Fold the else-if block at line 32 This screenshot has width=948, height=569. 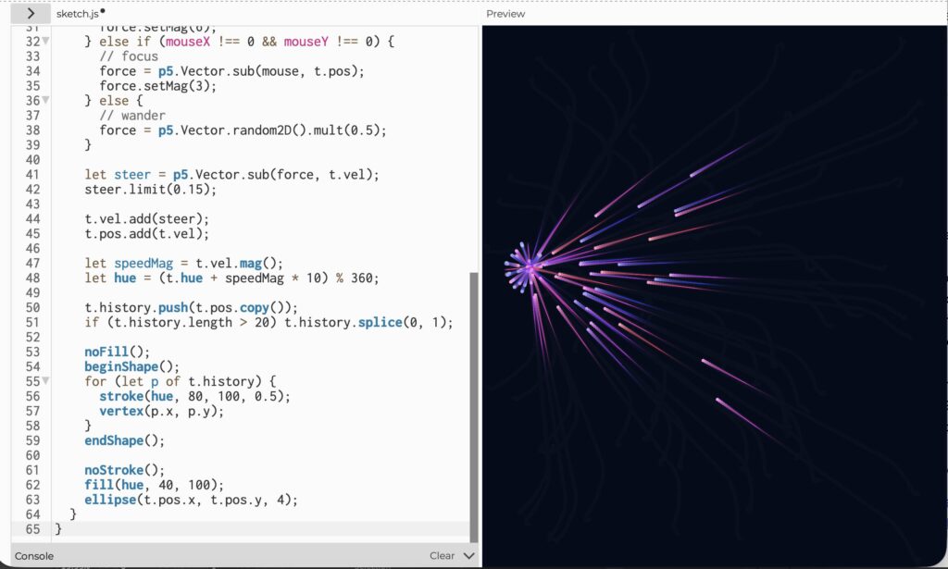pyautogui.click(x=46, y=42)
